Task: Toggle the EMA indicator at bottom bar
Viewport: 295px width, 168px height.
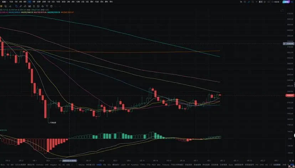Action: pyautogui.click(x=262, y=164)
